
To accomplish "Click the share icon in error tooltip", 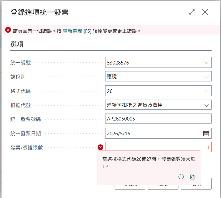I will pos(193,177).
